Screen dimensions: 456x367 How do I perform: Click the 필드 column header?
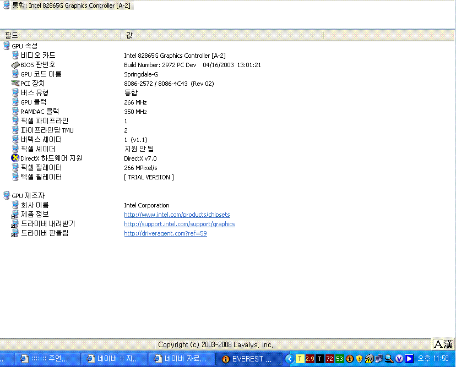pyautogui.click(x=60, y=35)
